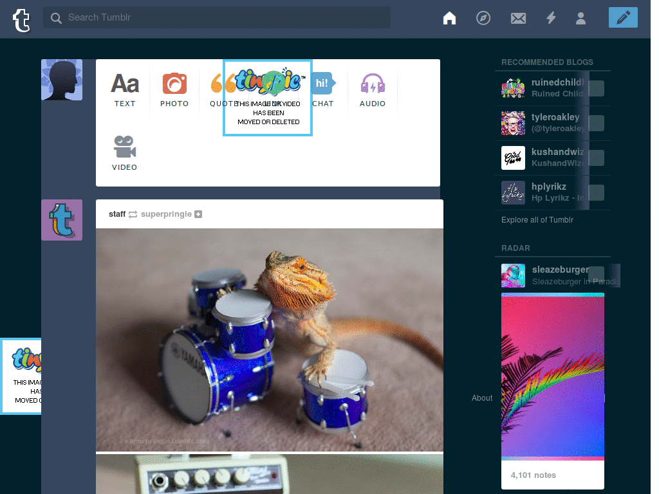
Task: Create a new Video post
Action: tap(124, 153)
